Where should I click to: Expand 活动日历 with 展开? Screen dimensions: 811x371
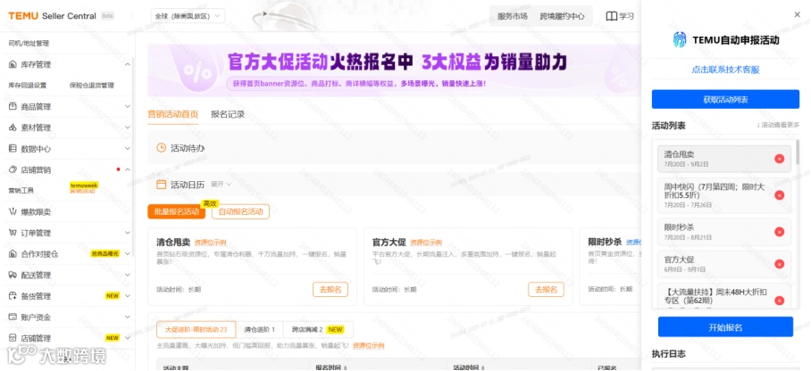click(x=221, y=185)
